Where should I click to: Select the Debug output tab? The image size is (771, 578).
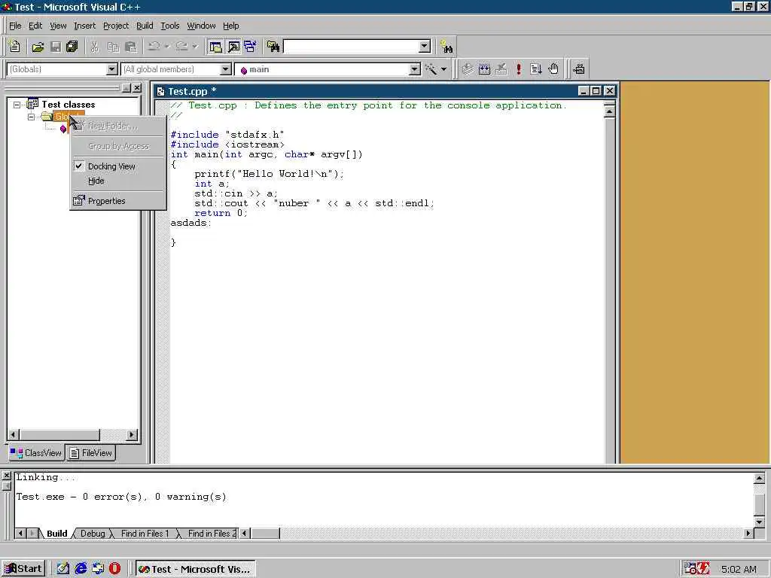(x=93, y=534)
